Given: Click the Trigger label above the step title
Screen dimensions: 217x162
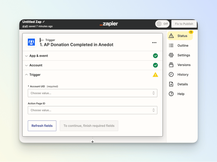Looking at the screenshot, I should pos(50,40).
